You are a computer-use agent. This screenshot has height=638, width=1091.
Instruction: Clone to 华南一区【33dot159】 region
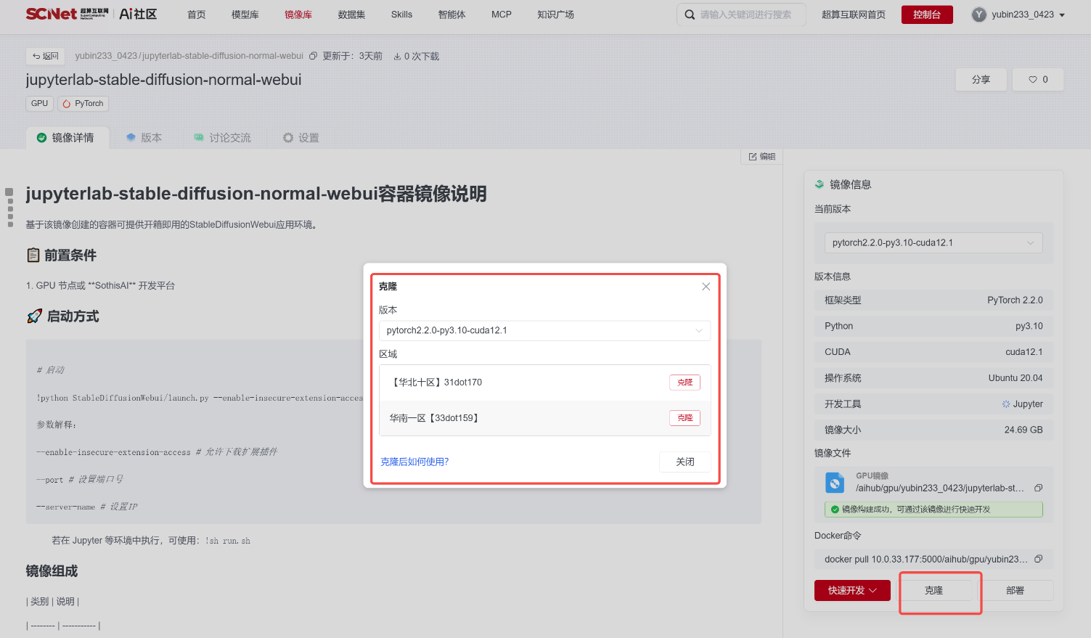tap(685, 418)
